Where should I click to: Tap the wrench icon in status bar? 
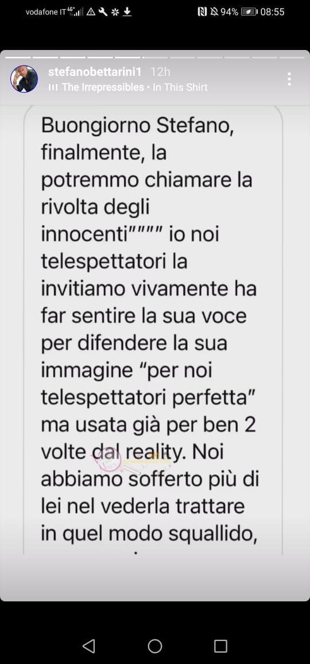point(103,12)
